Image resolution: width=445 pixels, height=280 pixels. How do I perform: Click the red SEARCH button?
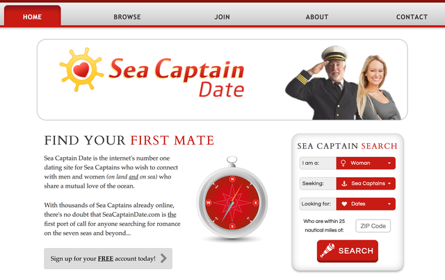click(x=348, y=251)
